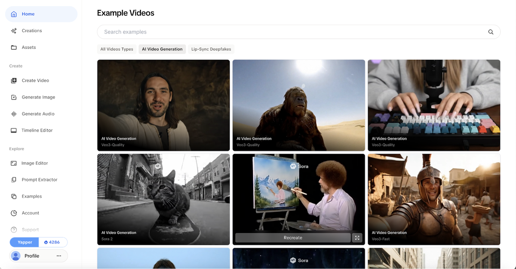Open the Timeline Editor
The width and height of the screenshot is (516, 269).
tap(14, 130)
